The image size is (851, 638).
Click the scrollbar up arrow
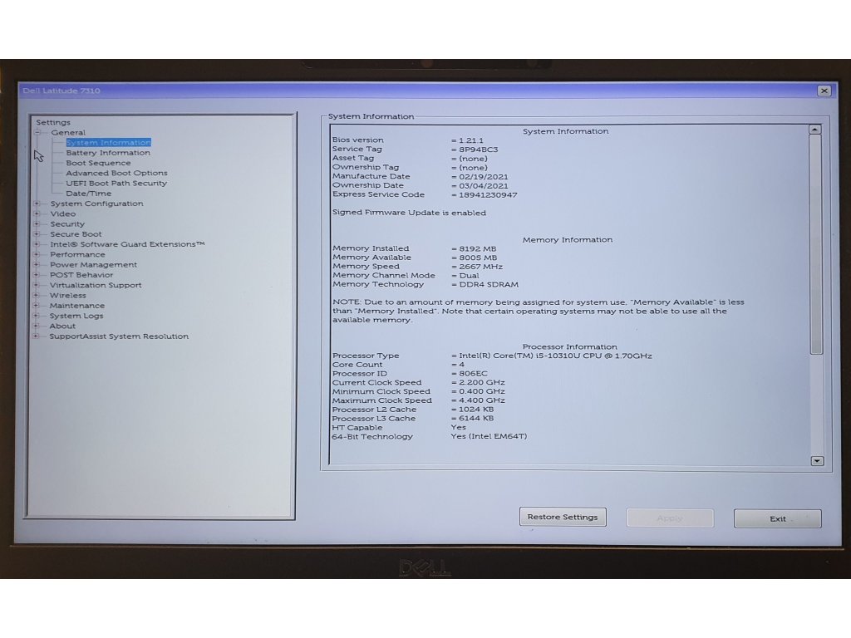point(814,130)
